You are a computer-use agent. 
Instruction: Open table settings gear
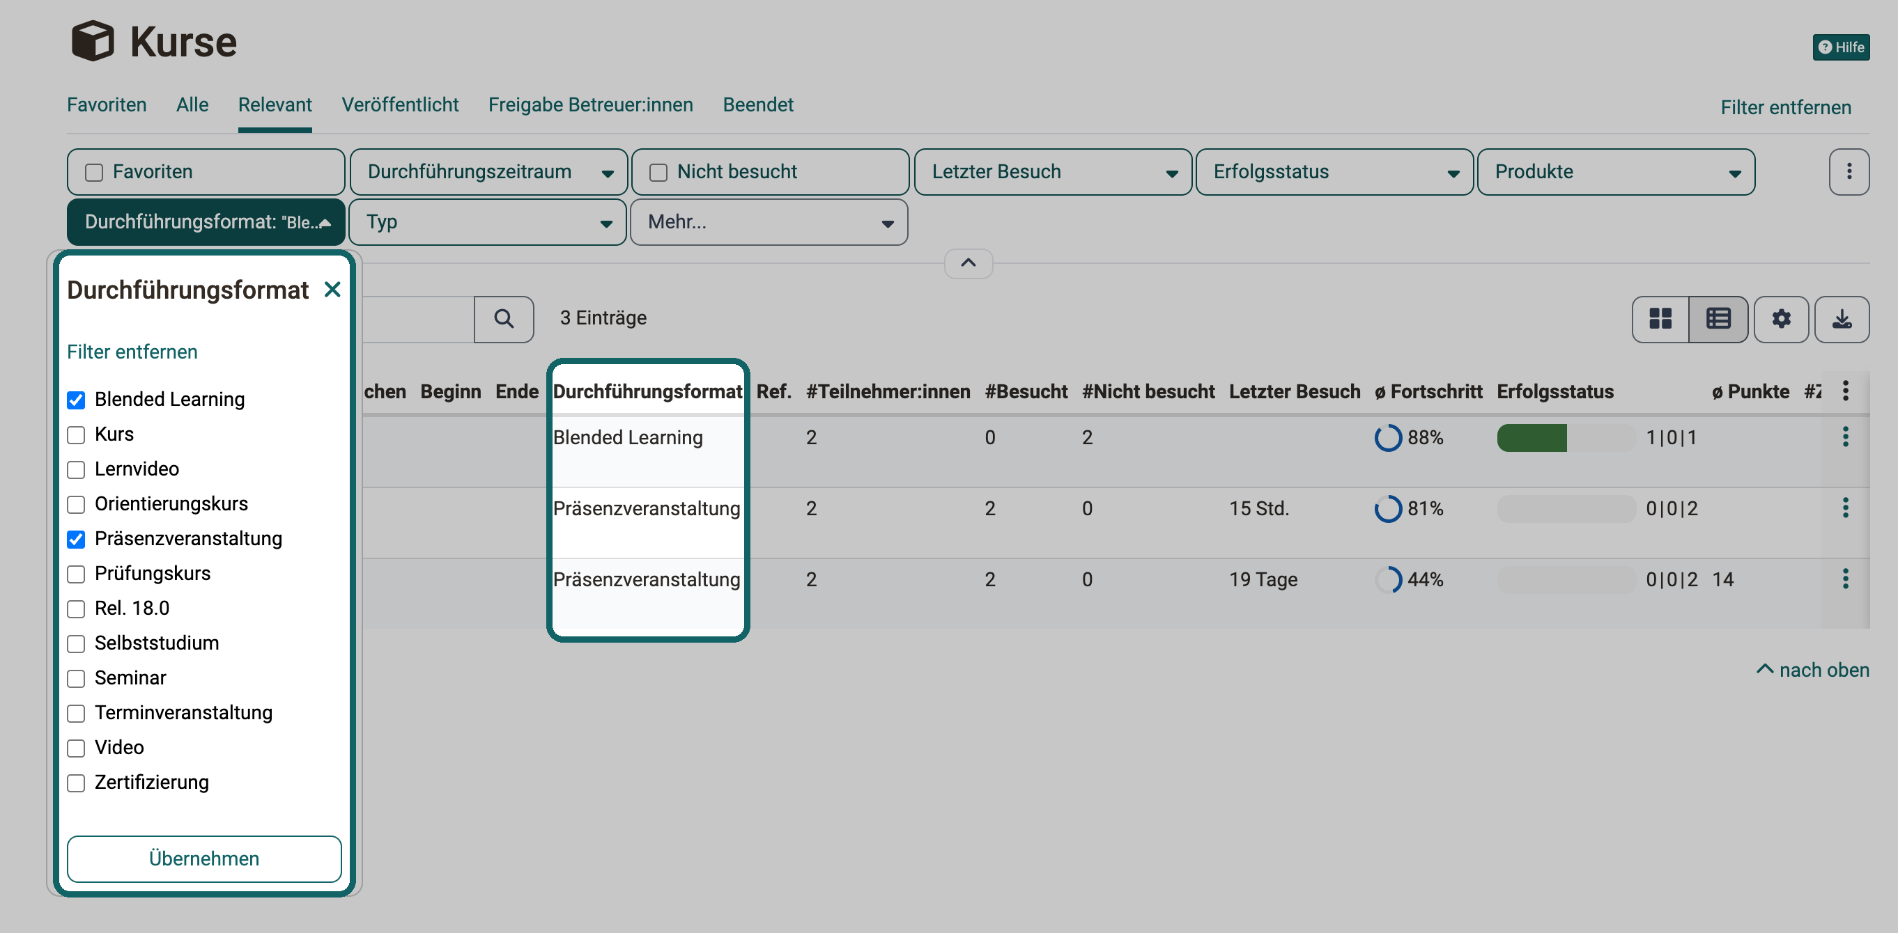[1782, 319]
